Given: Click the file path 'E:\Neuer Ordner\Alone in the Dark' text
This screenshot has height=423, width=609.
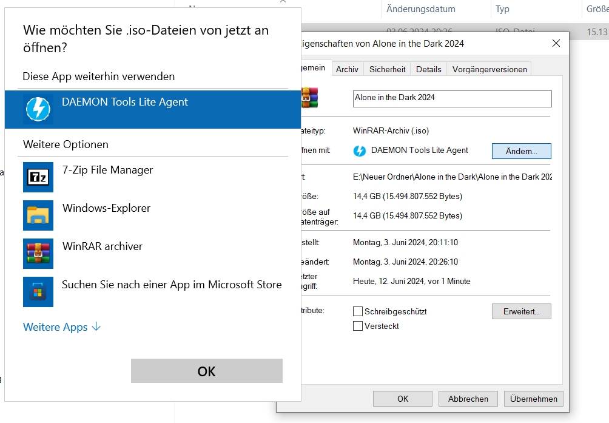Looking at the screenshot, I should 452,177.
